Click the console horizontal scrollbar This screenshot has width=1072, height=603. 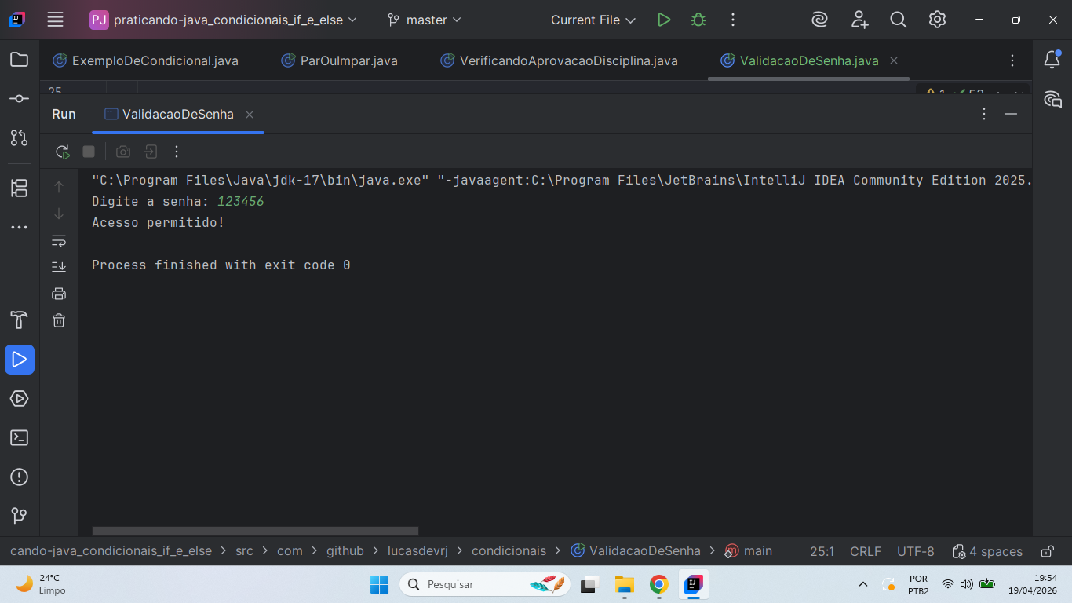255,532
